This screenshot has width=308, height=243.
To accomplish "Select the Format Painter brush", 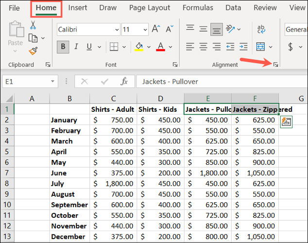I will point(33,51).
